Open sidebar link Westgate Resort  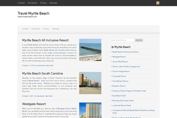point(119,57)
